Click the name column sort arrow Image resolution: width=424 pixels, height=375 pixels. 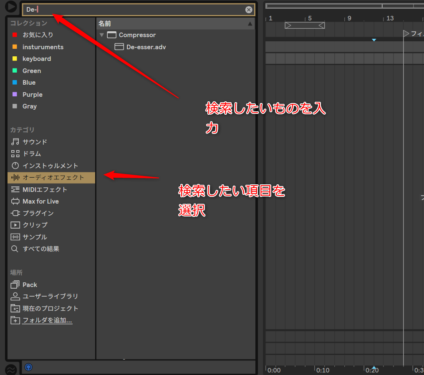click(250, 24)
